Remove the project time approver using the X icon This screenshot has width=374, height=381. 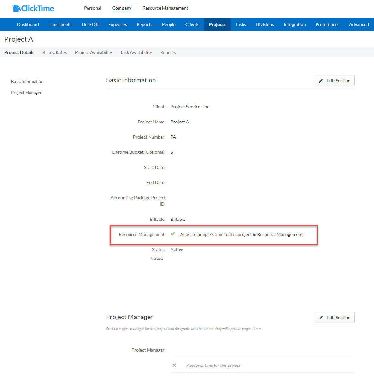tap(174, 365)
